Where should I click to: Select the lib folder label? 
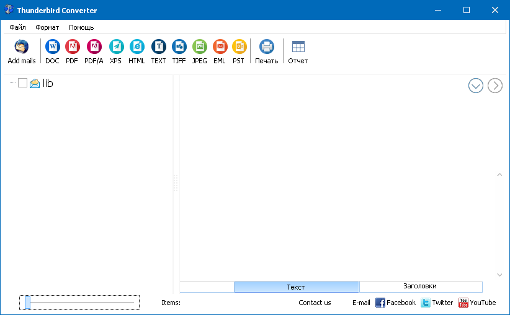click(48, 83)
